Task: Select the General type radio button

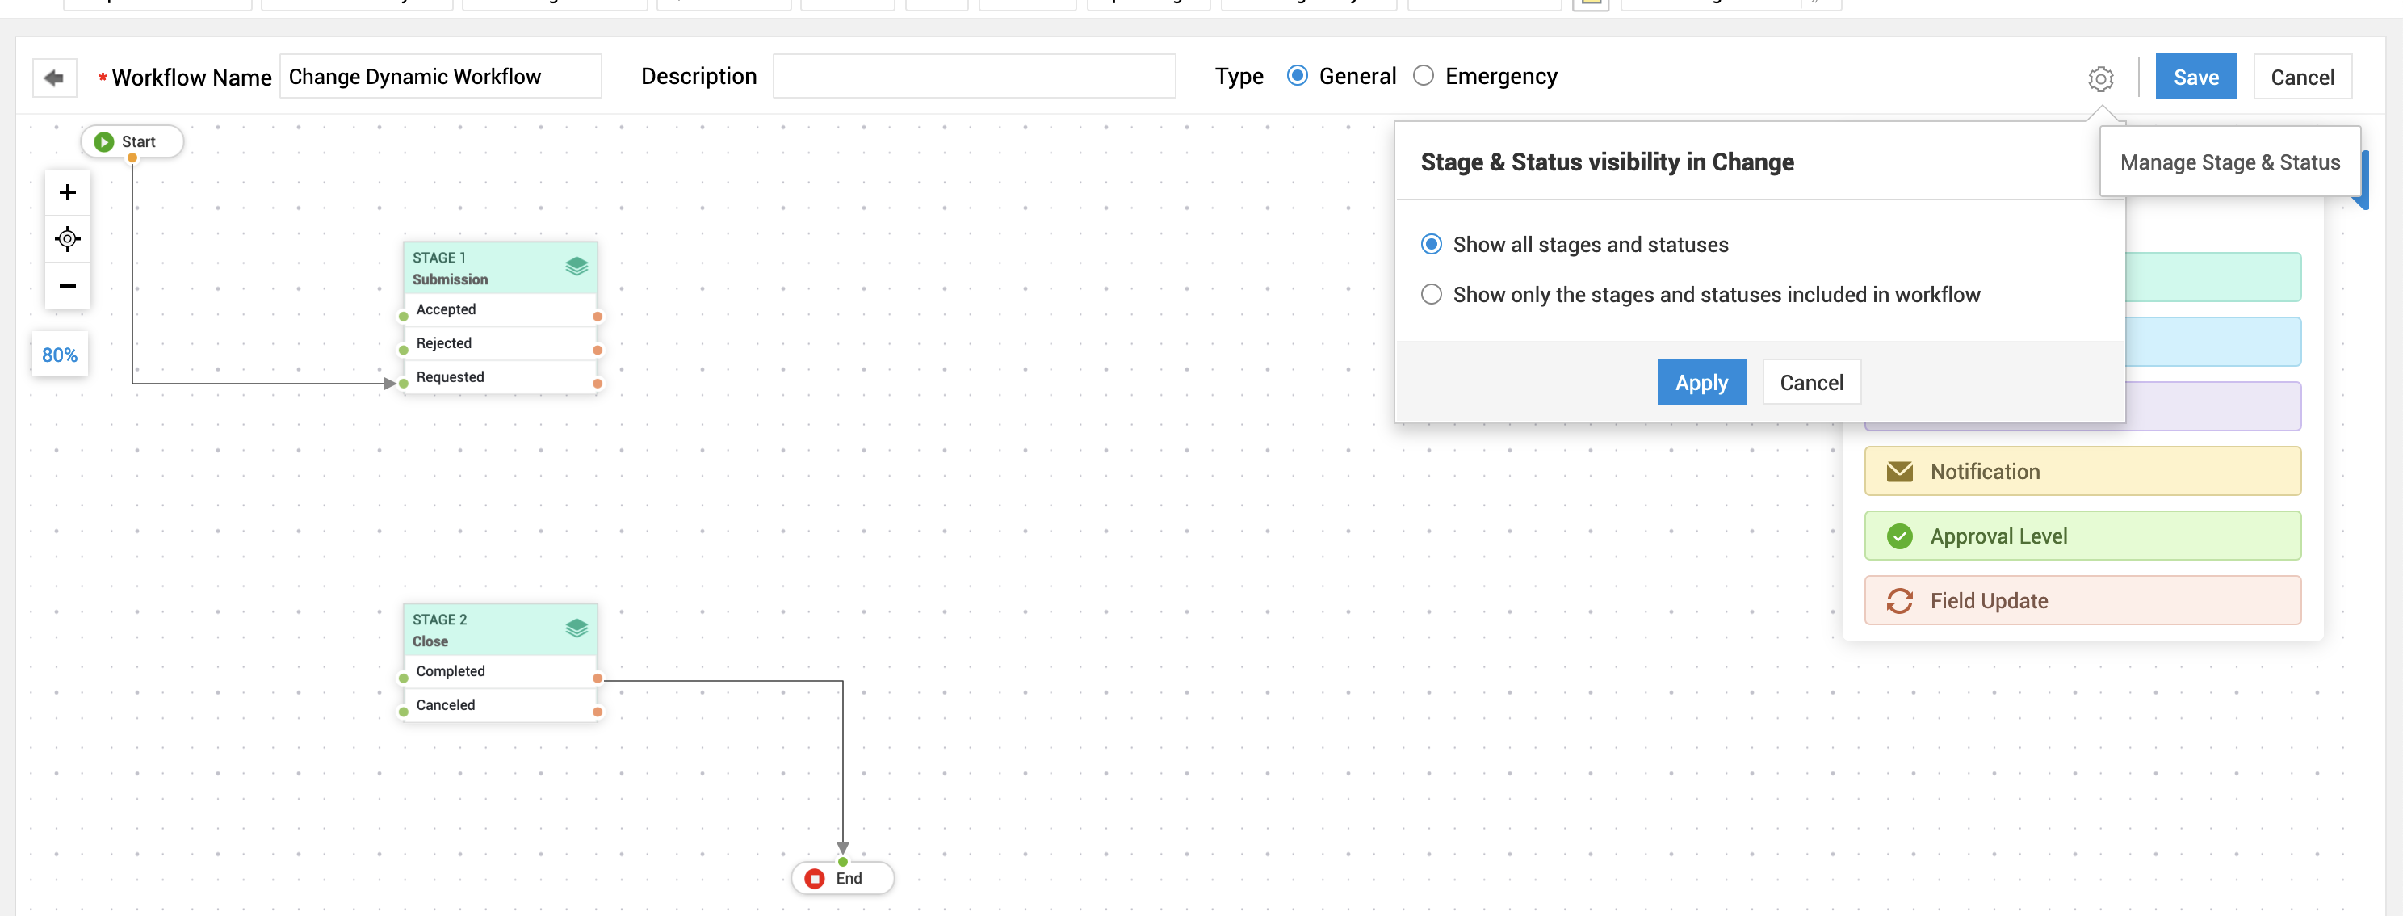Action: point(1297,76)
